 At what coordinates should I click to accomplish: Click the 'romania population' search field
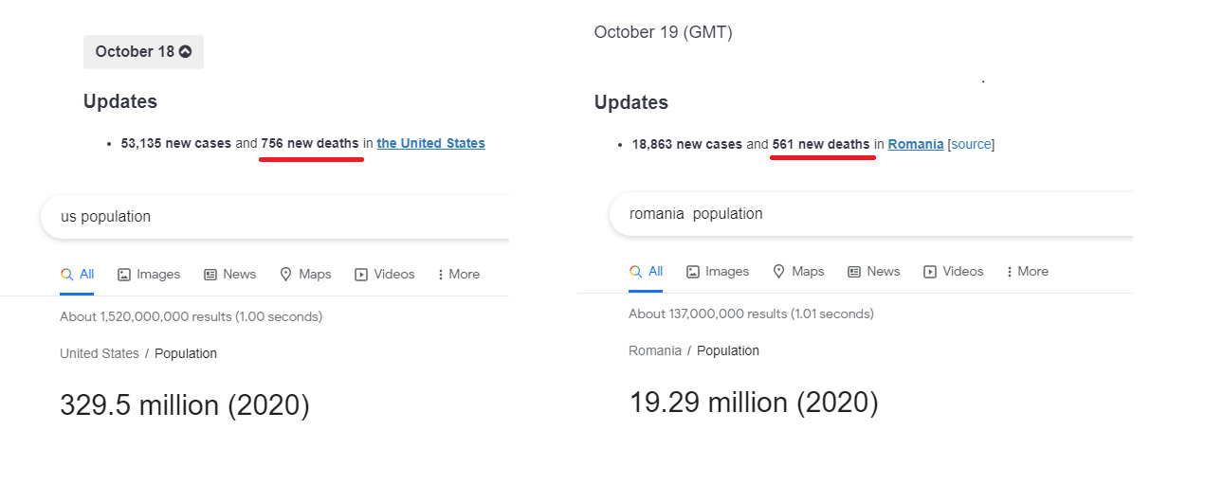pyautogui.click(x=870, y=214)
